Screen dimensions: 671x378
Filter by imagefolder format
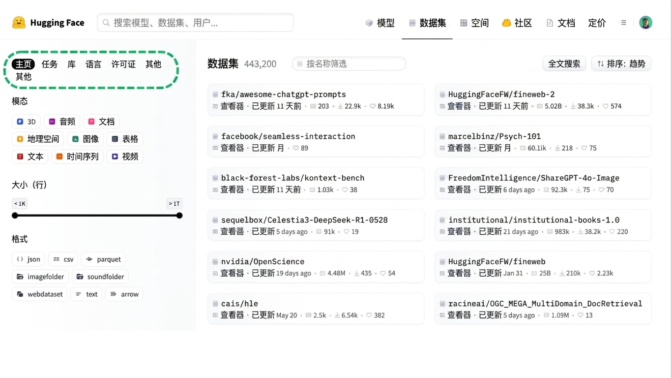40,277
